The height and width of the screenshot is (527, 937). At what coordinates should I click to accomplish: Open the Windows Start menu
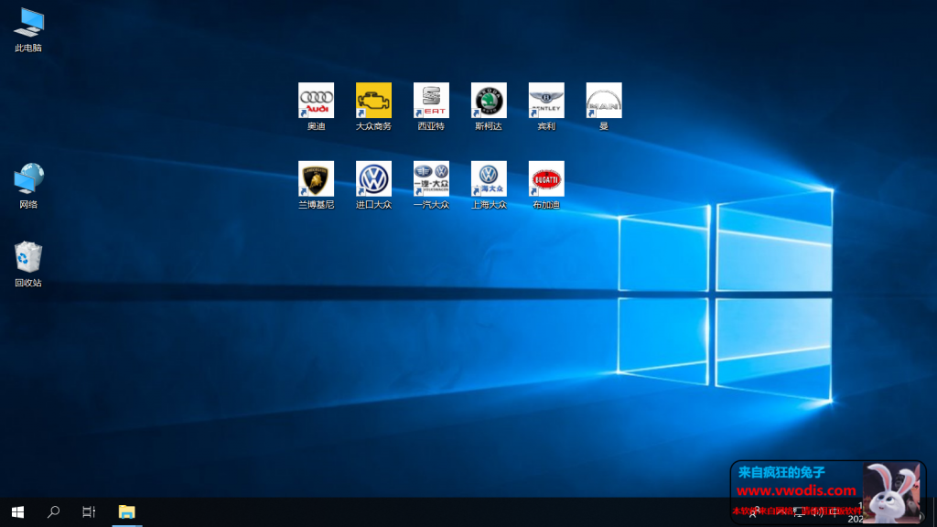(17, 512)
